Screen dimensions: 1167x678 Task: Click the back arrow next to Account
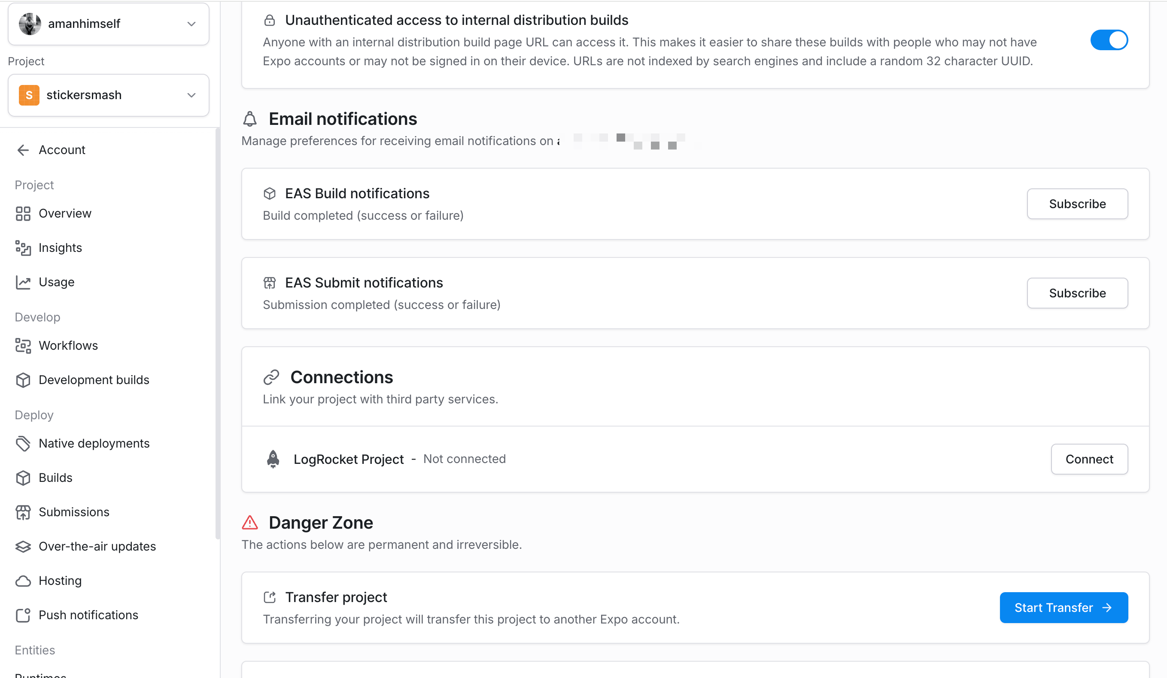click(x=23, y=150)
